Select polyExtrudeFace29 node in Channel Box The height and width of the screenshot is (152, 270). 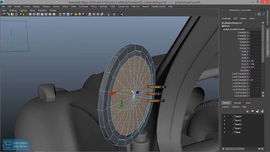(234, 29)
